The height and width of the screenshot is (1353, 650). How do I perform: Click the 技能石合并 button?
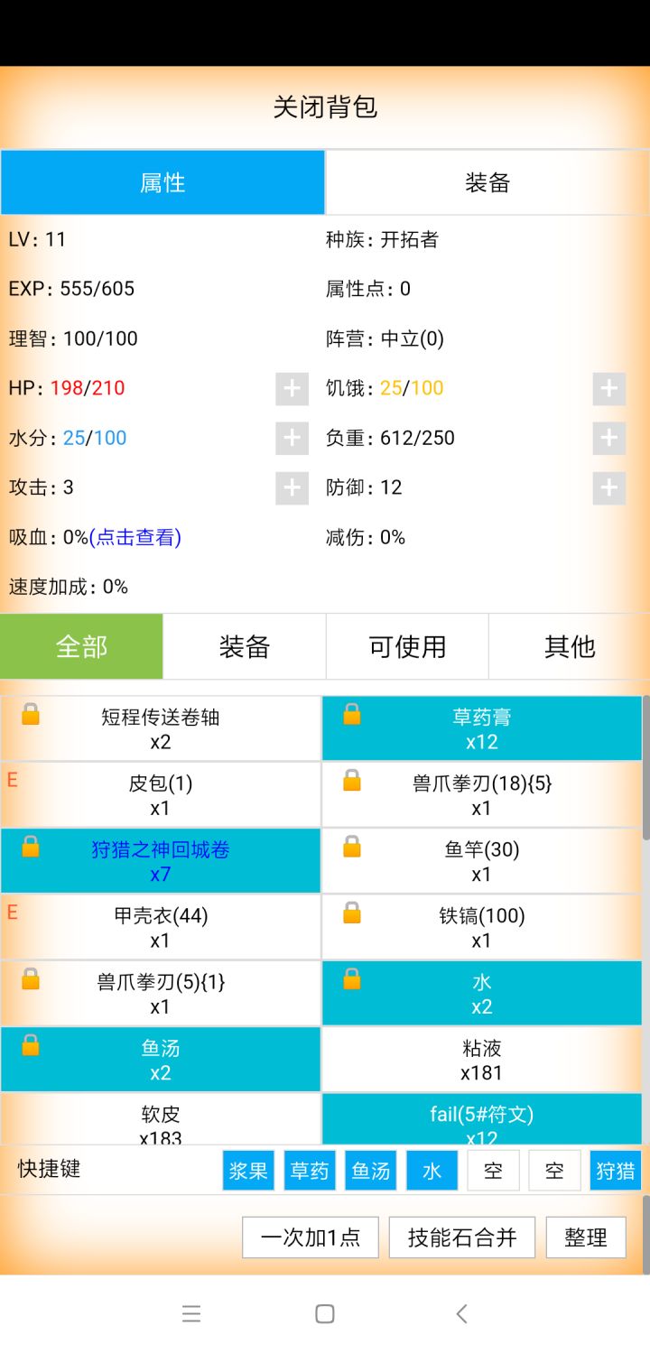[462, 1237]
